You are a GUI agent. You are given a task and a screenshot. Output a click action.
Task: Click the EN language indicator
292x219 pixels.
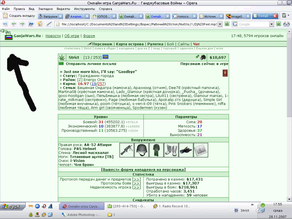(236, 211)
